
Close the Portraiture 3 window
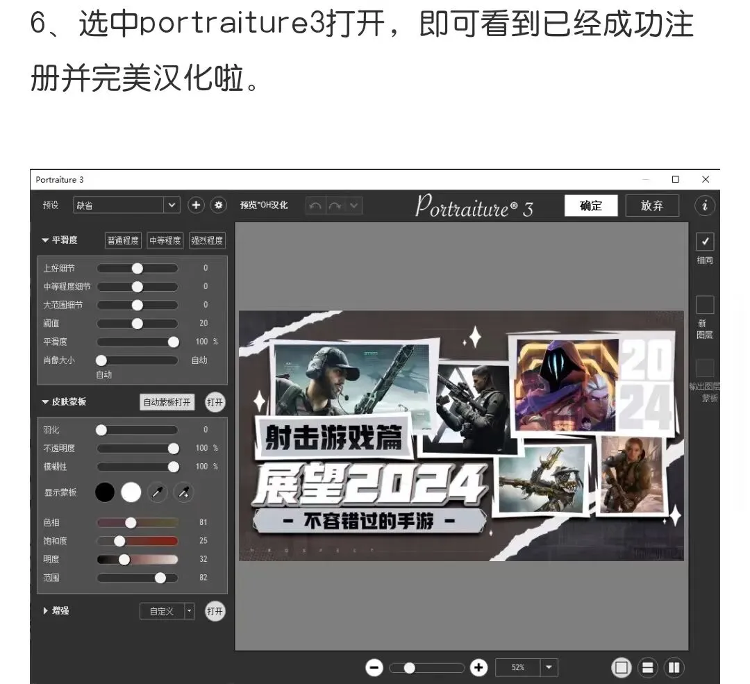[x=706, y=179]
